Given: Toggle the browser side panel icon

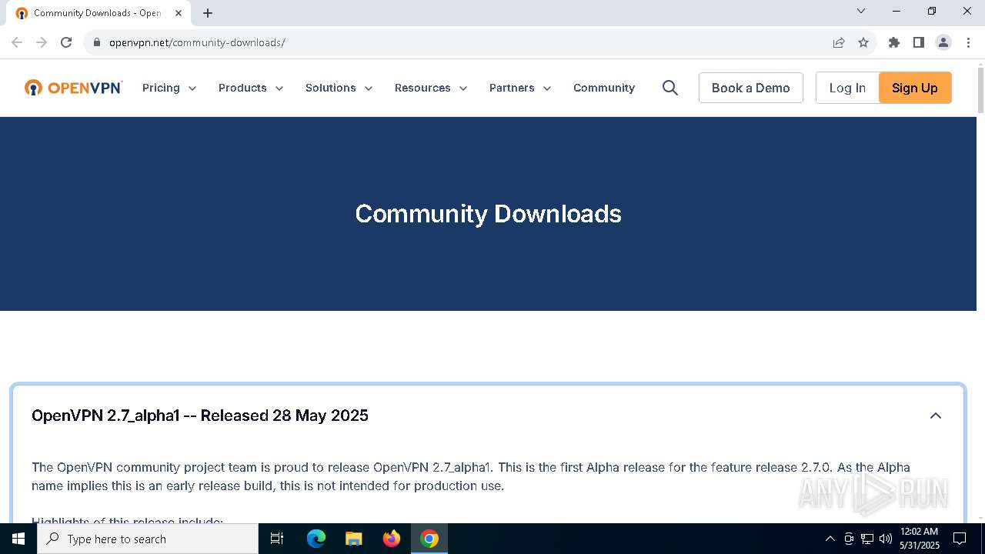Looking at the screenshot, I should [x=919, y=42].
